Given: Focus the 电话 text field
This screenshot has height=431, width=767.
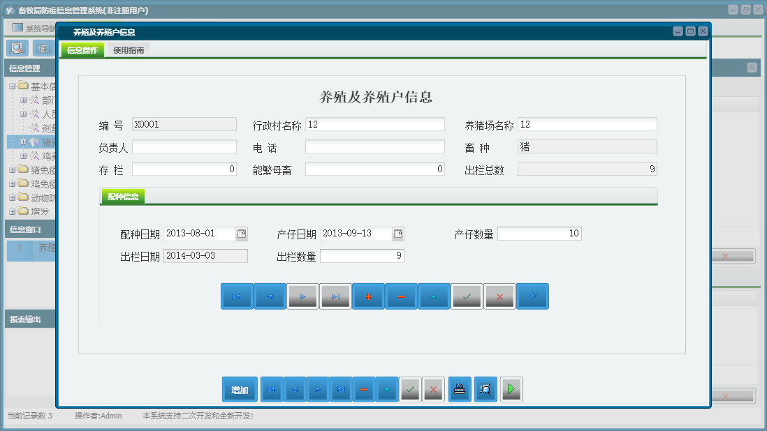Looking at the screenshot, I should [374, 146].
